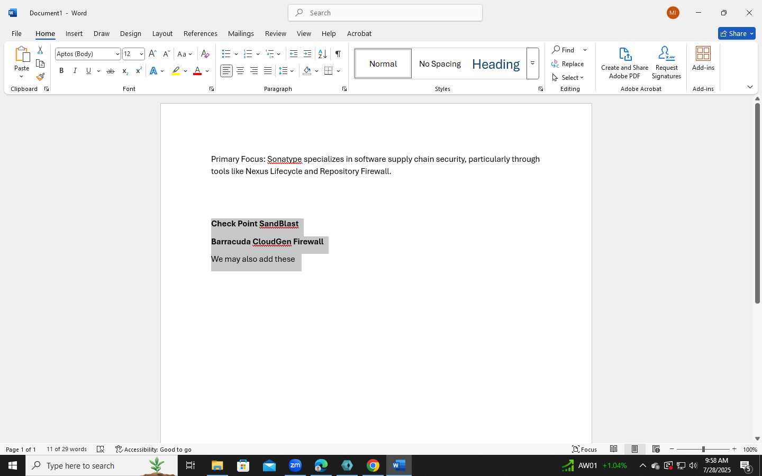The width and height of the screenshot is (762, 476).
Task: Increase the paragraph indent
Action: [x=307, y=54]
